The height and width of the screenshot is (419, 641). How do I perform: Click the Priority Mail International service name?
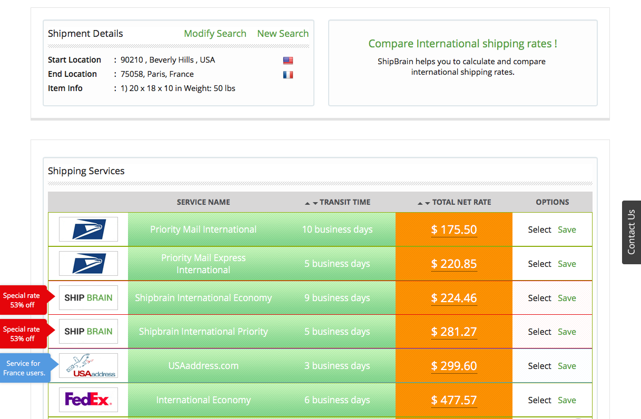203,230
